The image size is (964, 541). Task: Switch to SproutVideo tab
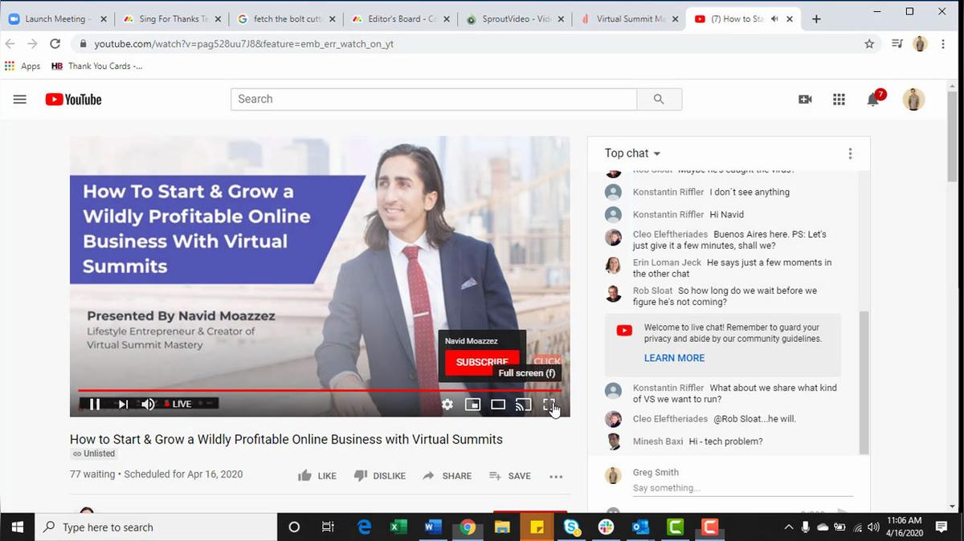pos(514,19)
